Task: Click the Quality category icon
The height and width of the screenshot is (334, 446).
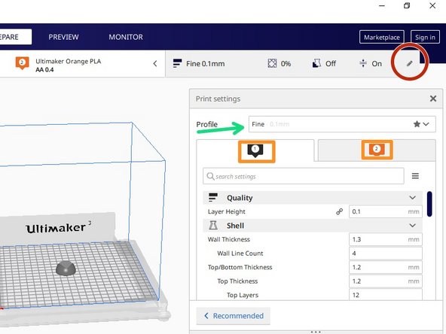Action: (x=213, y=197)
